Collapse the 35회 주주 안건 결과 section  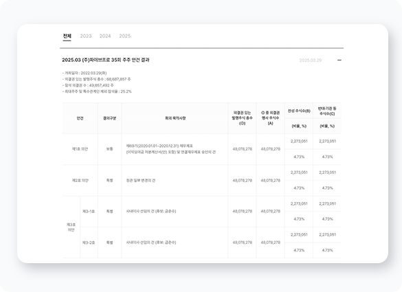pos(339,60)
